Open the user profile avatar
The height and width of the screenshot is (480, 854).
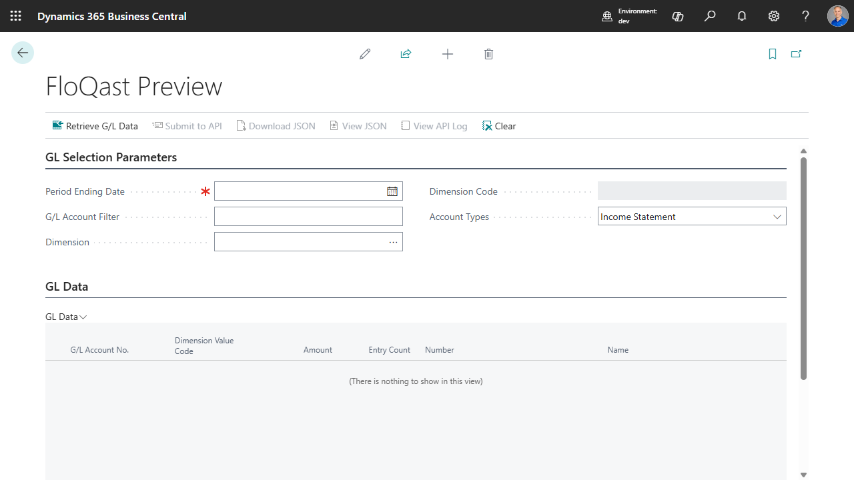coord(838,16)
